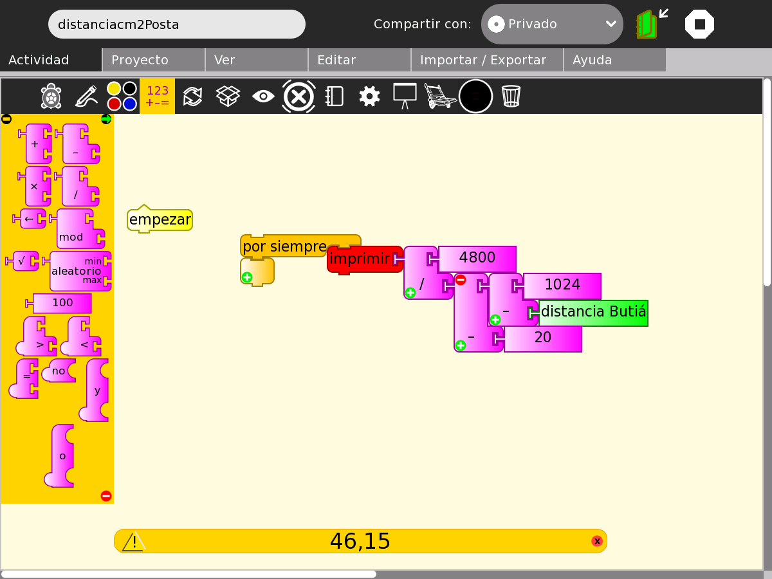Screen dimensions: 772x579
Task: Expand the Compartir con Privado dropdown
Action: tap(552, 24)
